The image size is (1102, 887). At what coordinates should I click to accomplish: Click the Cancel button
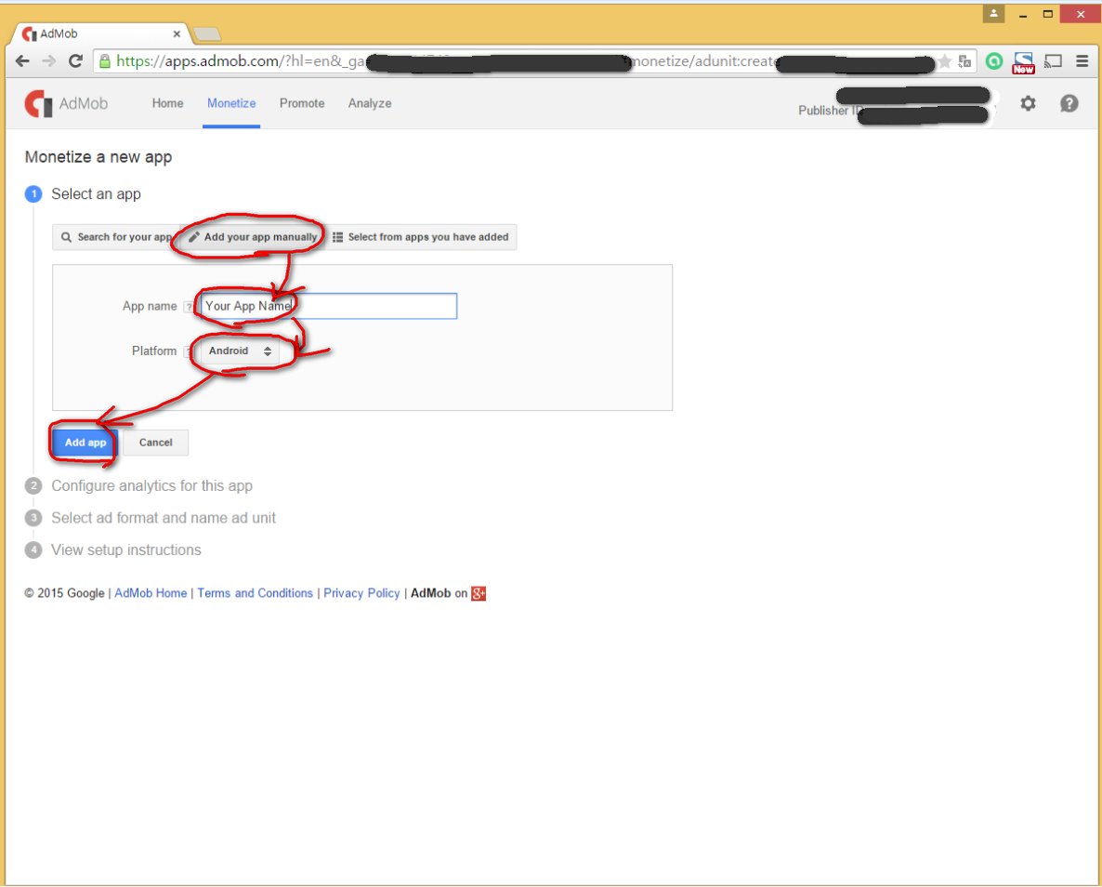[x=155, y=443]
